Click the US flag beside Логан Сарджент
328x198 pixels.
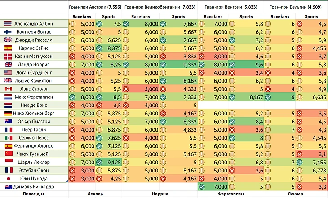7,72
